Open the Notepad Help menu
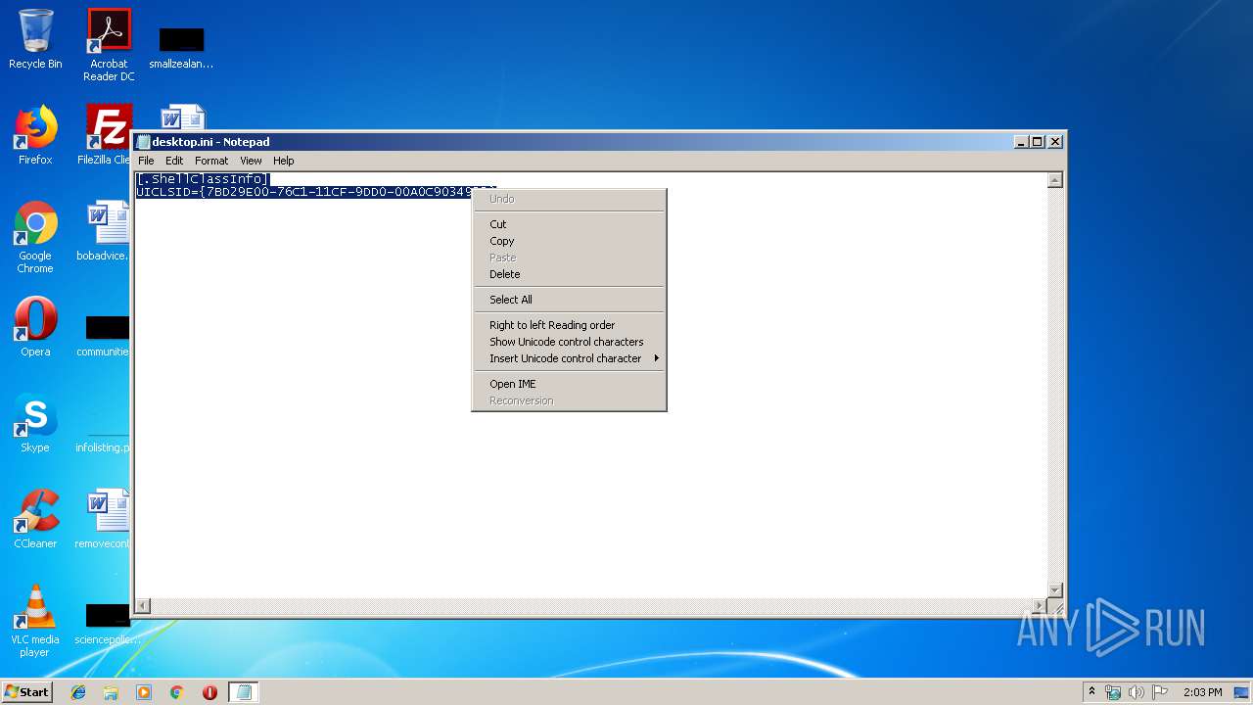1253x705 pixels. click(x=283, y=161)
